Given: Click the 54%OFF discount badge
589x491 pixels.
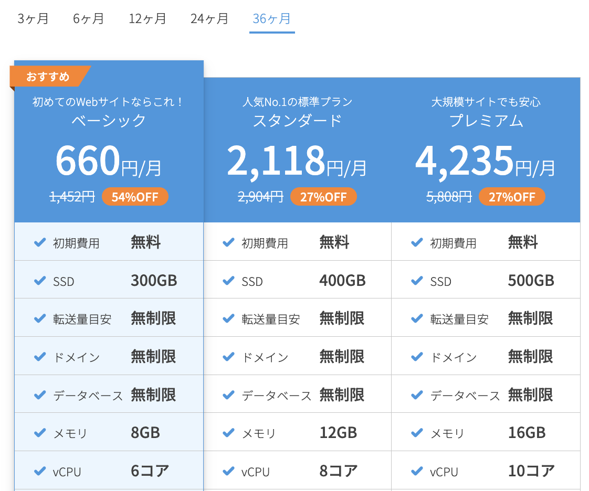Looking at the screenshot, I should tap(135, 196).
